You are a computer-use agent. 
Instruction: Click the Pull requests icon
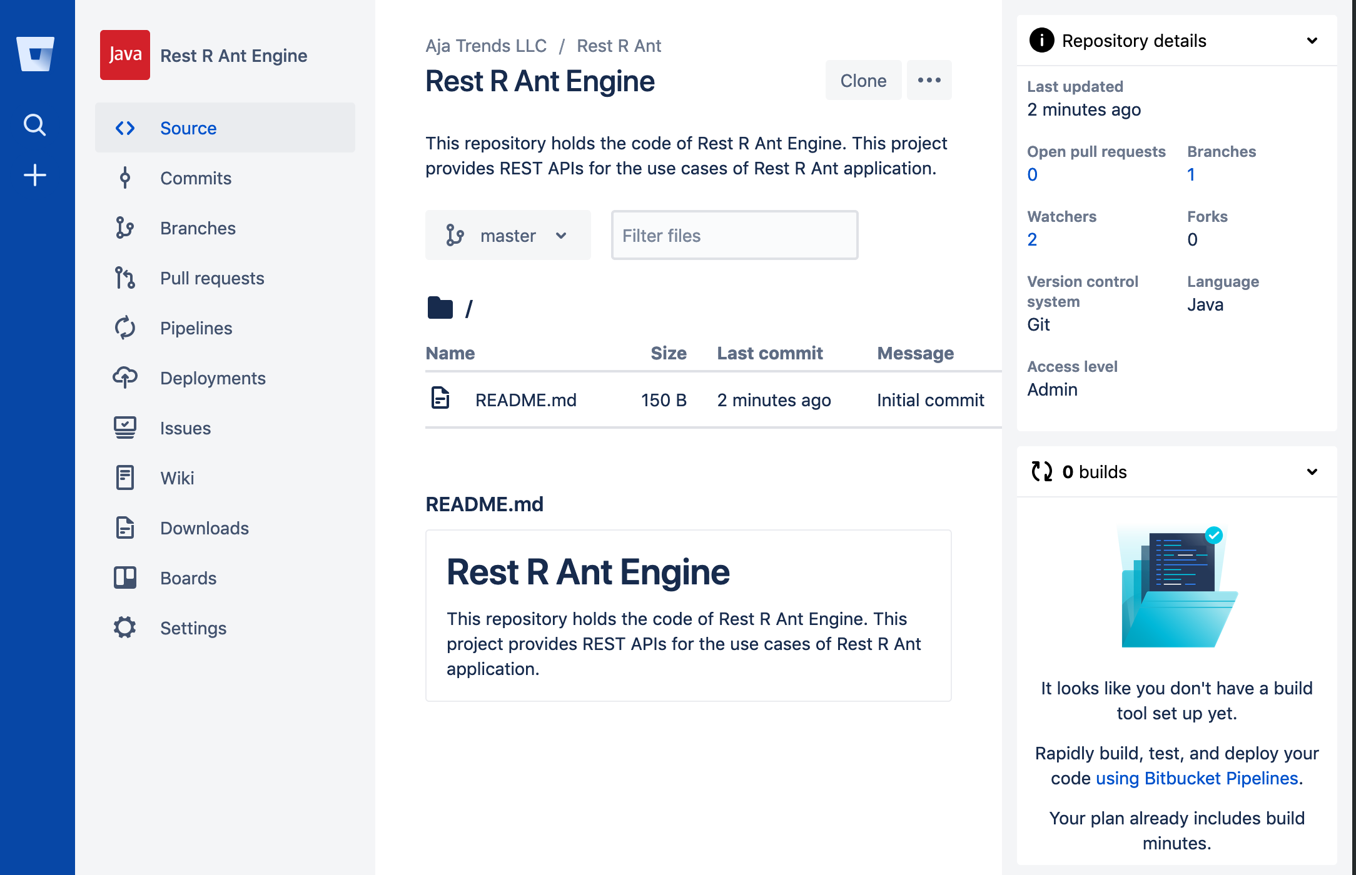coord(125,278)
